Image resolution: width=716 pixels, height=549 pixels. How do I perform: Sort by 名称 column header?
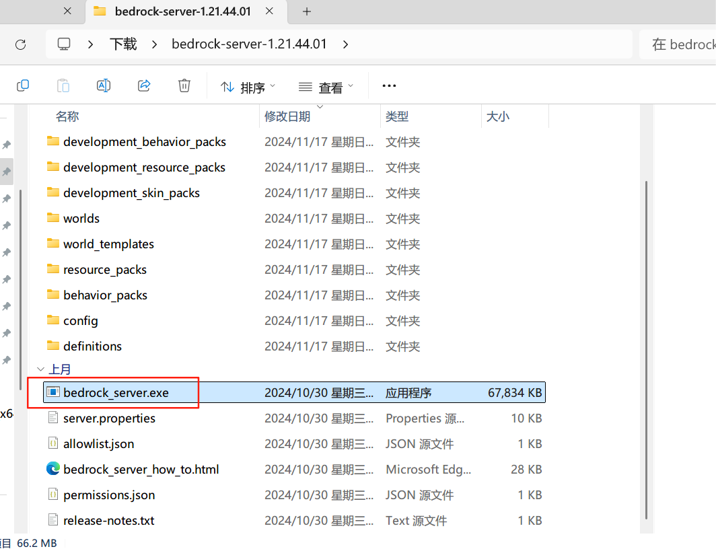click(x=67, y=116)
